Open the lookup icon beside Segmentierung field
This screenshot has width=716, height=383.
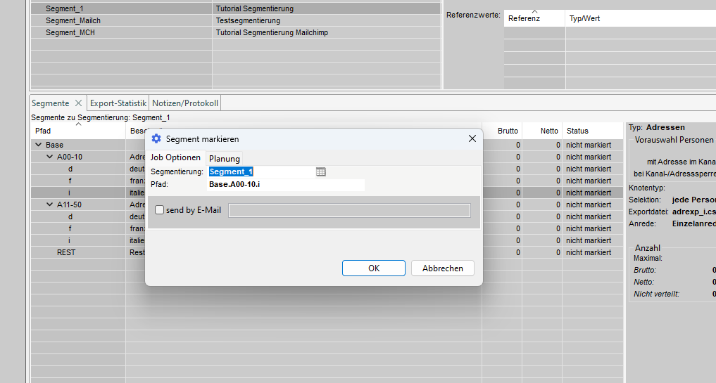[x=321, y=171]
